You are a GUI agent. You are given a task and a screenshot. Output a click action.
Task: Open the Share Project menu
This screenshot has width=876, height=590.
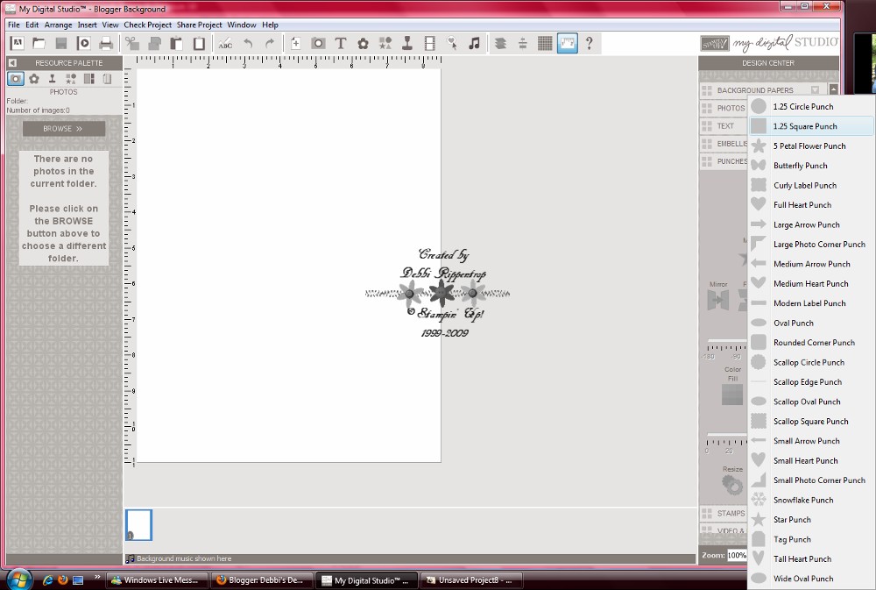(200, 25)
